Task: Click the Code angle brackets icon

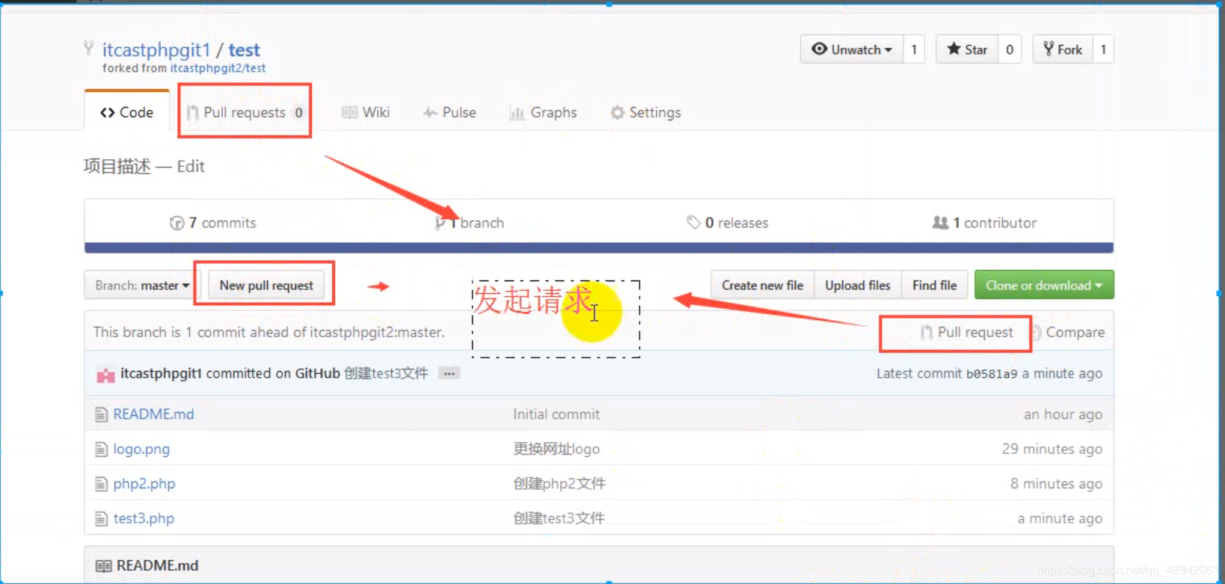Action: tap(108, 113)
